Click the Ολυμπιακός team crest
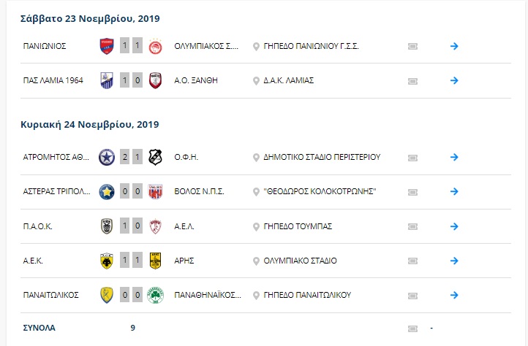 (155, 47)
